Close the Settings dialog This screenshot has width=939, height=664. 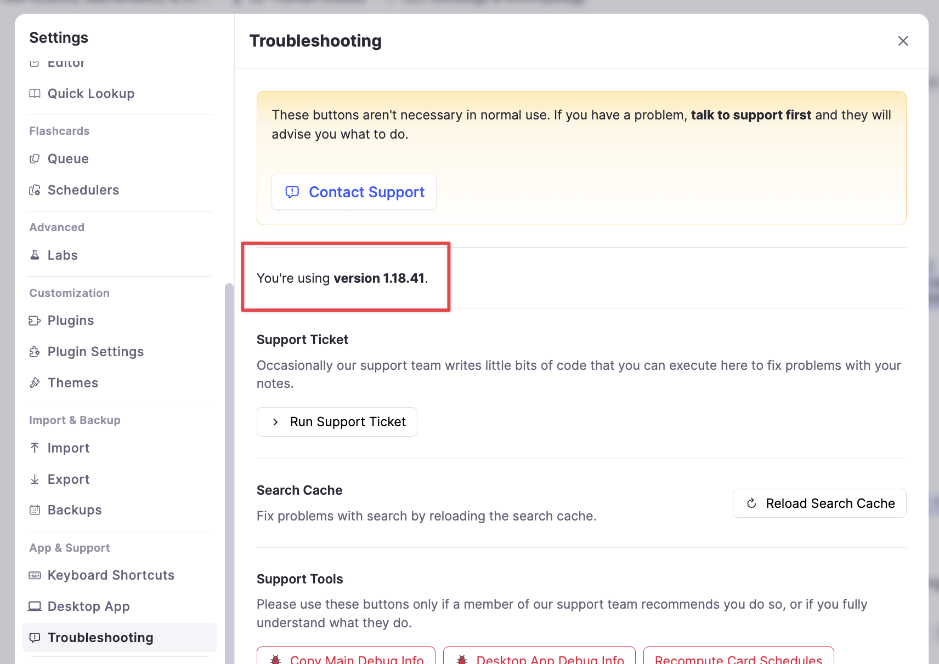tap(903, 41)
